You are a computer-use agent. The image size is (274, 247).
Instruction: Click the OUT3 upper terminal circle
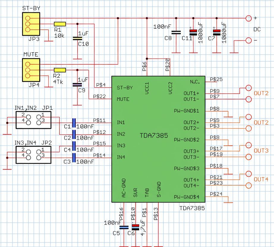point(248,145)
